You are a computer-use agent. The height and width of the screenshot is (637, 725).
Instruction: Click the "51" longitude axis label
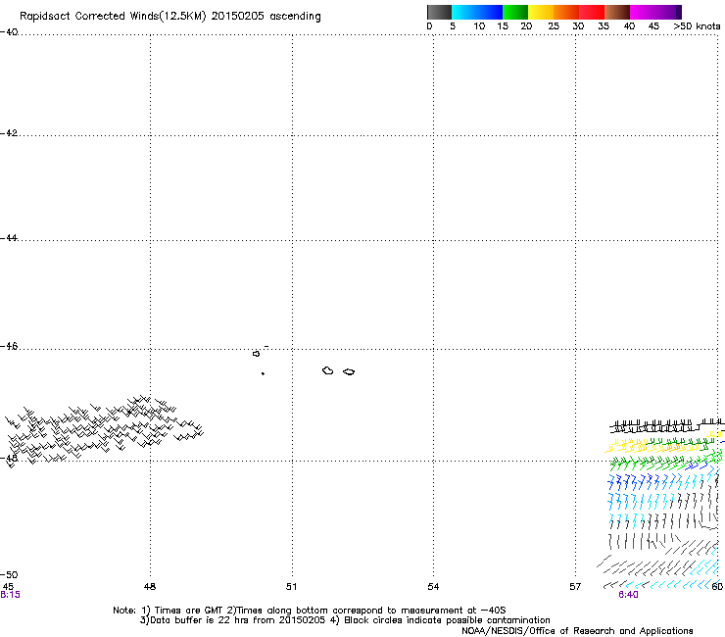pyautogui.click(x=291, y=587)
